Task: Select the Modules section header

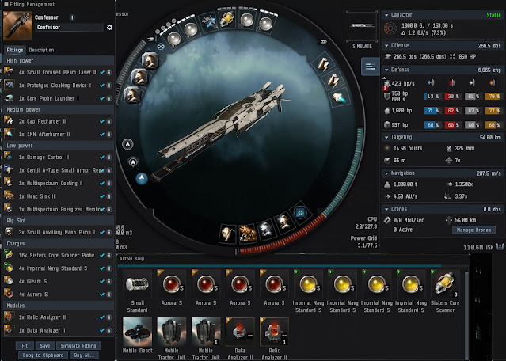Action: click(58, 306)
